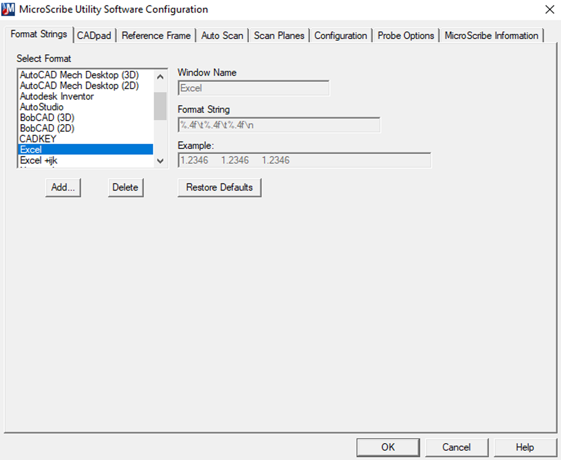Viewport: 561px width, 460px height.
Task: Open the MicroScribe Information tab
Action: [x=491, y=36]
